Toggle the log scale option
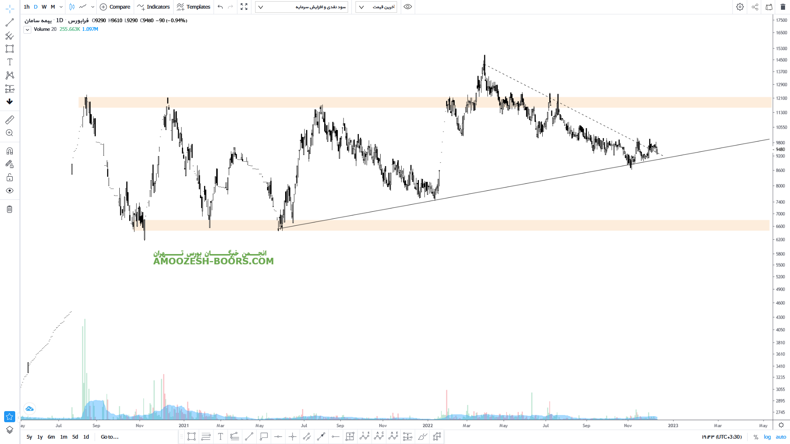Viewport: 790px width, 444px height. click(x=767, y=437)
